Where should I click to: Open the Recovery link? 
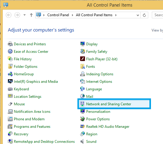(21, 134)
